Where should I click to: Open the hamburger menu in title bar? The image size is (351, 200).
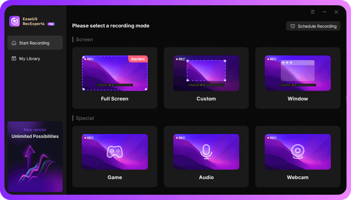(x=312, y=12)
